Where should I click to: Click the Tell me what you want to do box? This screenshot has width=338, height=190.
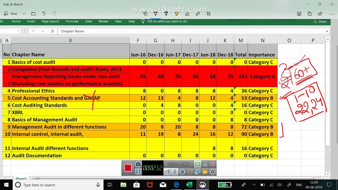coord(164,21)
